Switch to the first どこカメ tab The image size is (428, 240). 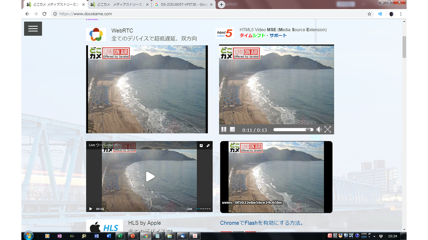pyautogui.click(x=55, y=5)
